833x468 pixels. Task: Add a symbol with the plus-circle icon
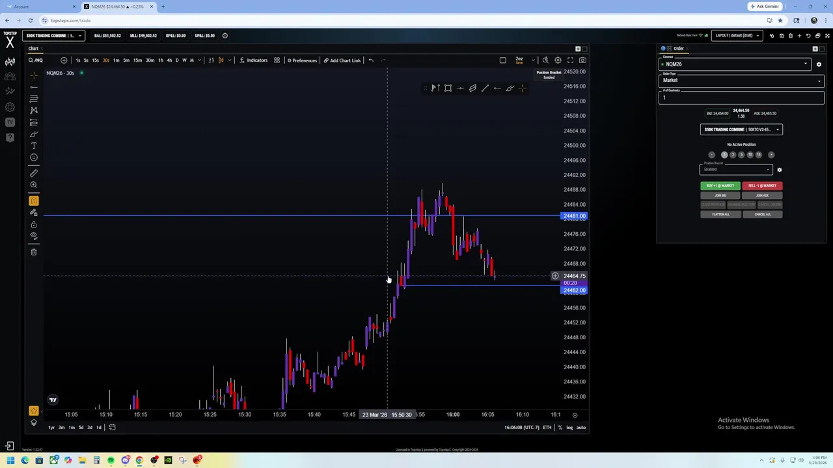pyautogui.click(x=64, y=60)
